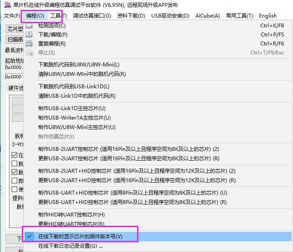The image size is (293, 252).
Task: Toggle 在线下载时显示芯片的固件版本号(V)
Action: click(x=158, y=236)
